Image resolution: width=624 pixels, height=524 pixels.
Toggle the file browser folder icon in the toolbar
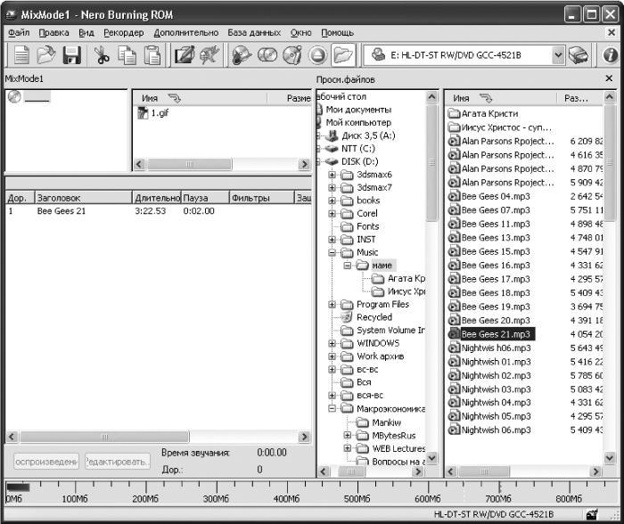point(343,55)
